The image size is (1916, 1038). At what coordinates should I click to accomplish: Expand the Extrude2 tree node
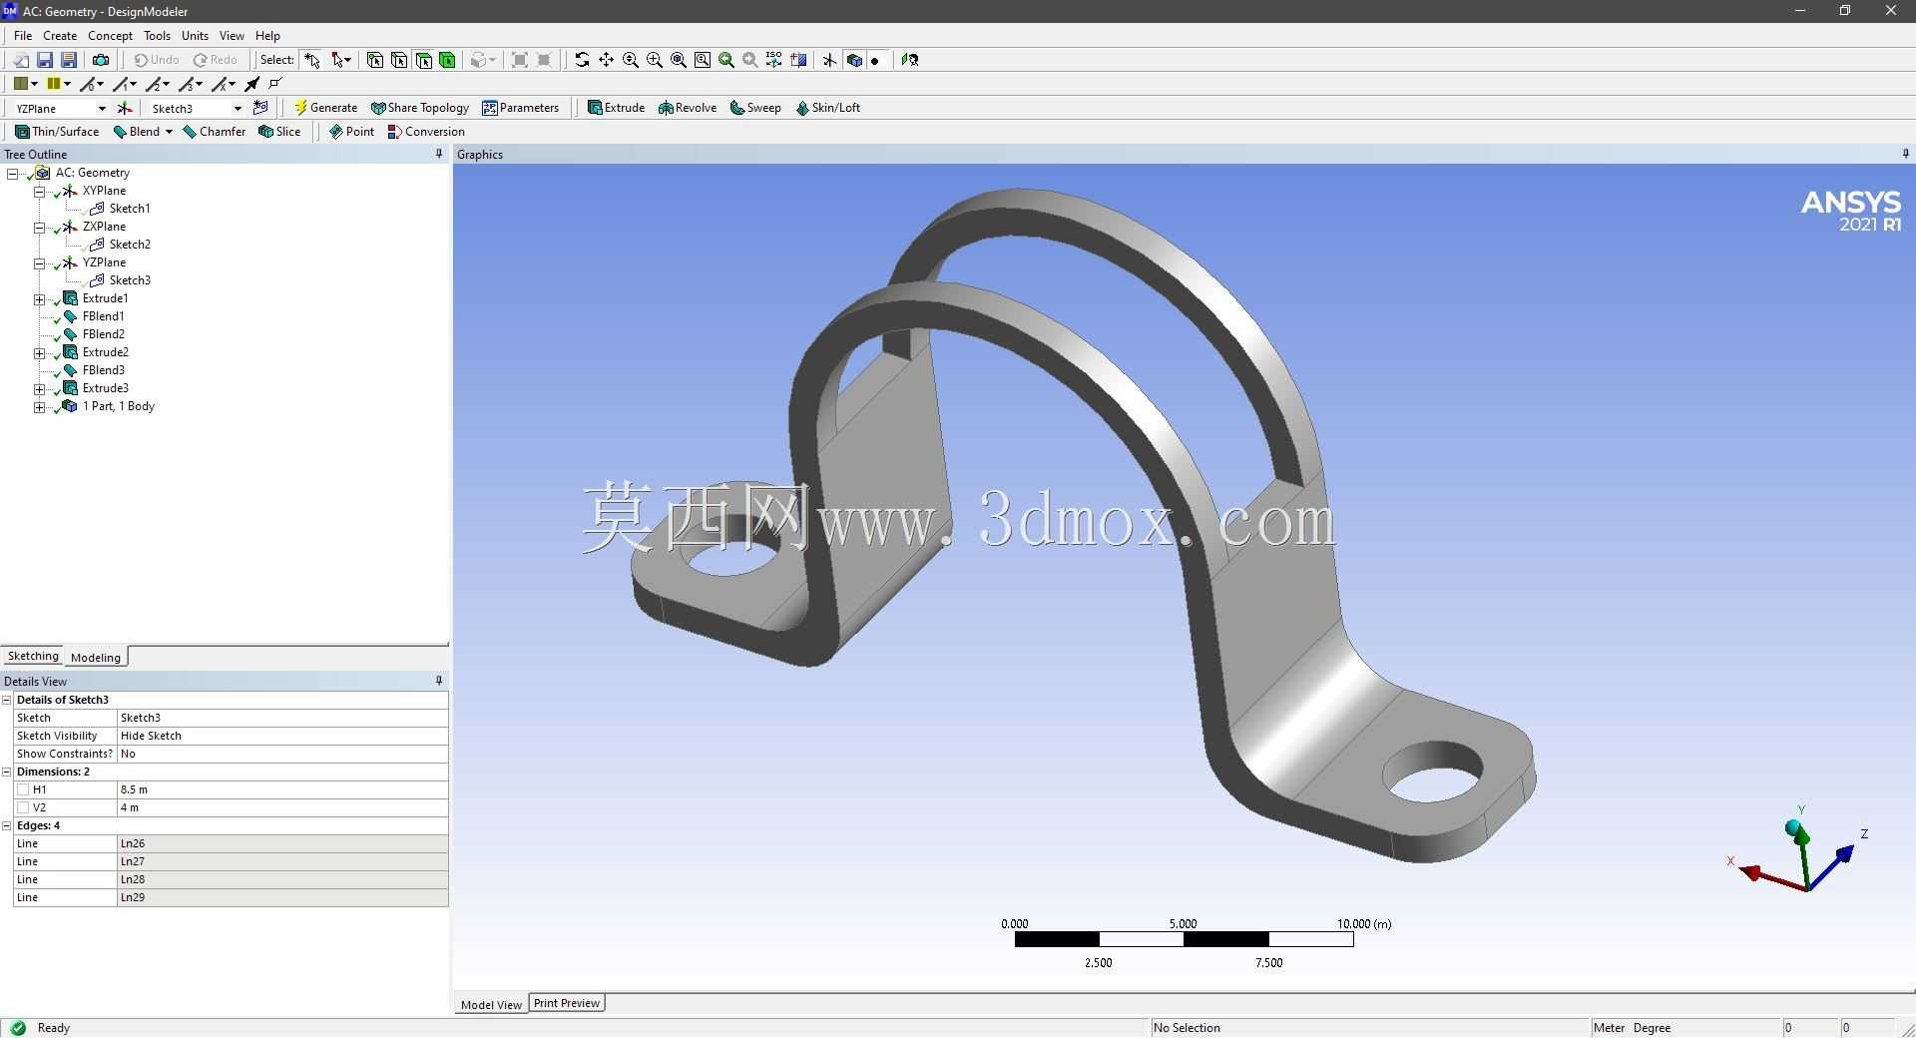point(40,352)
